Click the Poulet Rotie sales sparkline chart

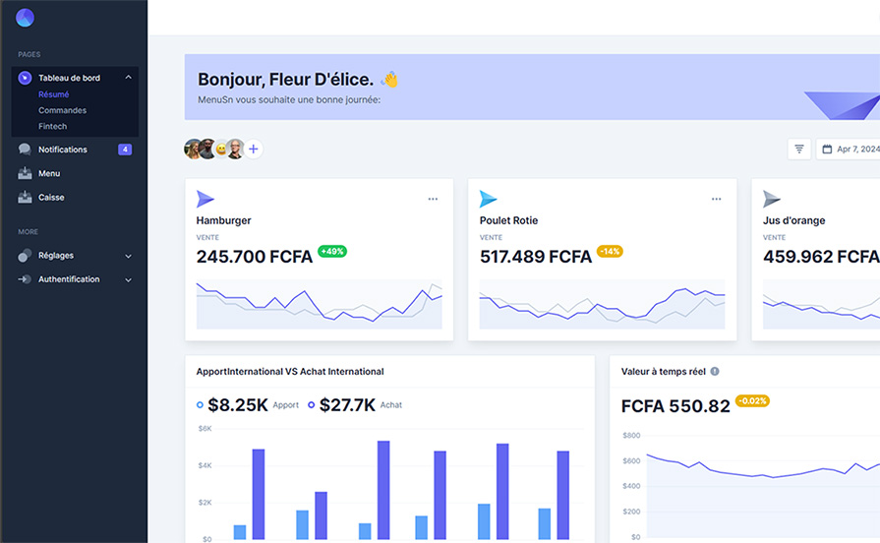click(602, 304)
